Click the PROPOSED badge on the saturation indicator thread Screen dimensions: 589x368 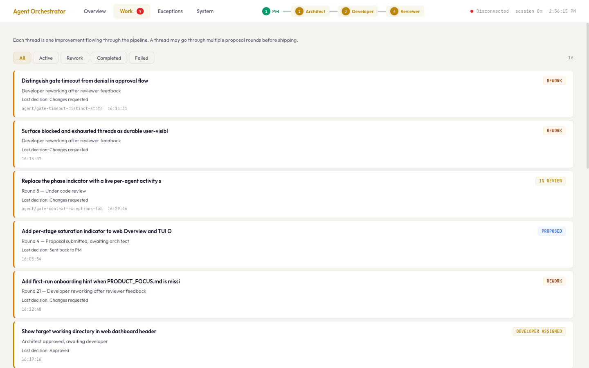551,231
